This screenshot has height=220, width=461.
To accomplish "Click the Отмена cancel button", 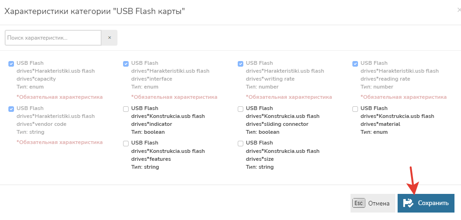I will click(378, 203).
